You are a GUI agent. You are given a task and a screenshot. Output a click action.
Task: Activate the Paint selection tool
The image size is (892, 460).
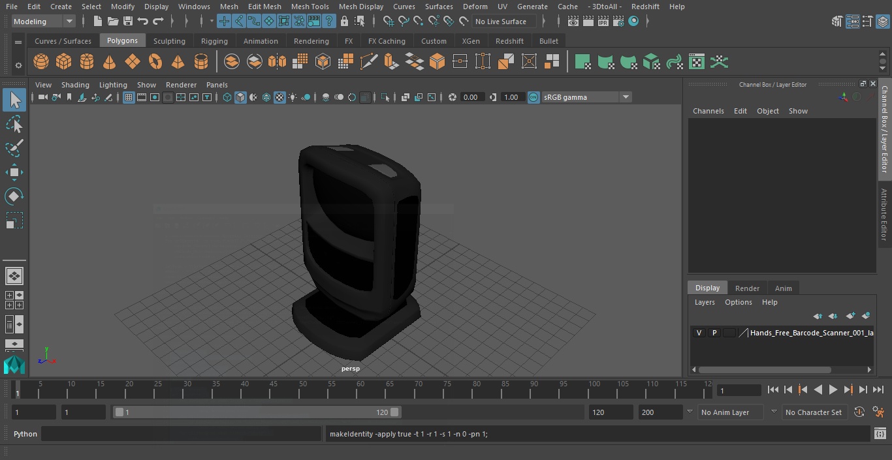[x=14, y=148]
